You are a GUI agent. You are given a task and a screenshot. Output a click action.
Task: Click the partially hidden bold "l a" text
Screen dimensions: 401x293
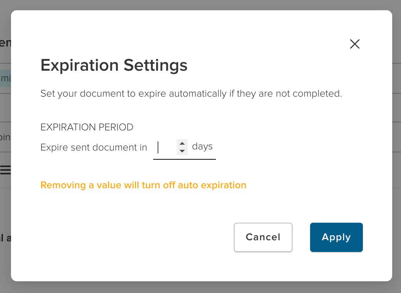tap(5, 238)
